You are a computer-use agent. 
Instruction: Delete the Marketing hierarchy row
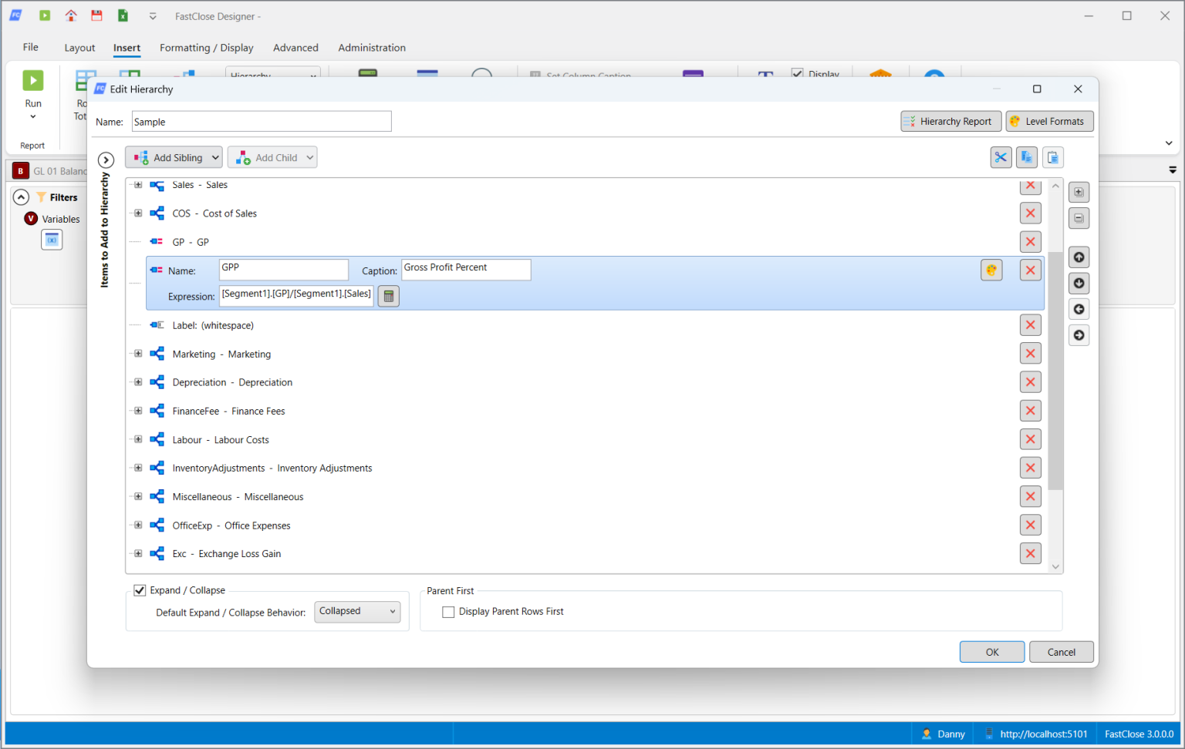pyautogui.click(x=1030, y=354)
